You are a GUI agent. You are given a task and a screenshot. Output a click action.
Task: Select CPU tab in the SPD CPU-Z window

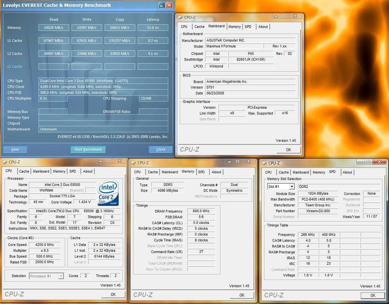[x=268, y=172]
